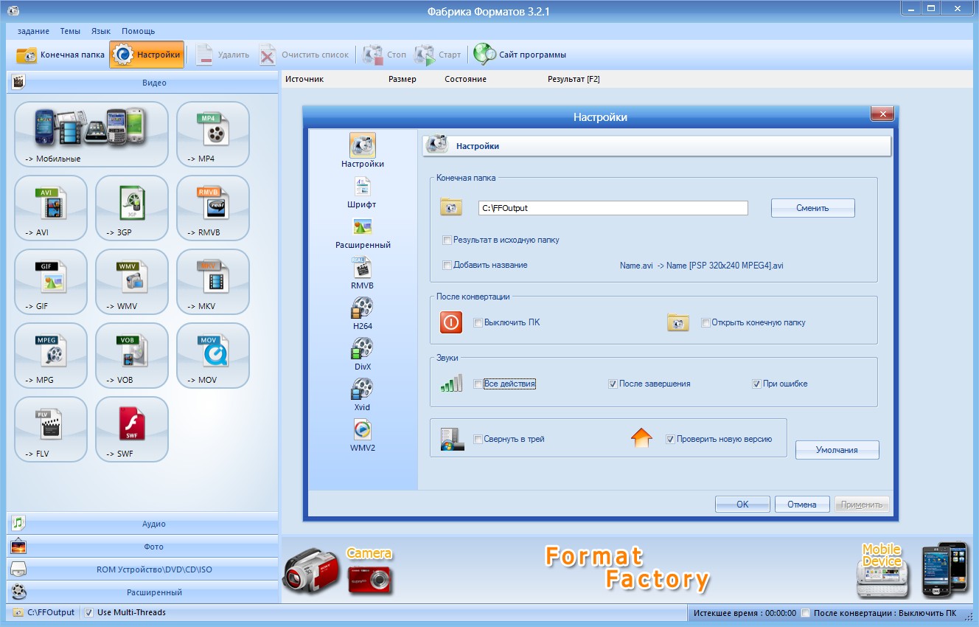Select the MPG video format icon
Screen dimensions: 979x627
tap(51, 356)
